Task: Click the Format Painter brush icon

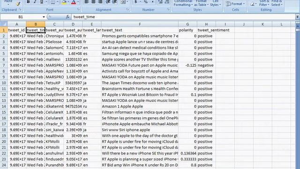Action: click(x=18, y=4)
